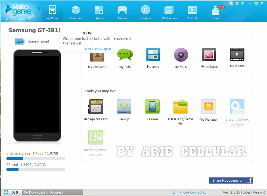The height and width of the screenshot is (196, 267).
Task: Click the phone screen preview
Action: pyautogui.click(x=37, y=94)
